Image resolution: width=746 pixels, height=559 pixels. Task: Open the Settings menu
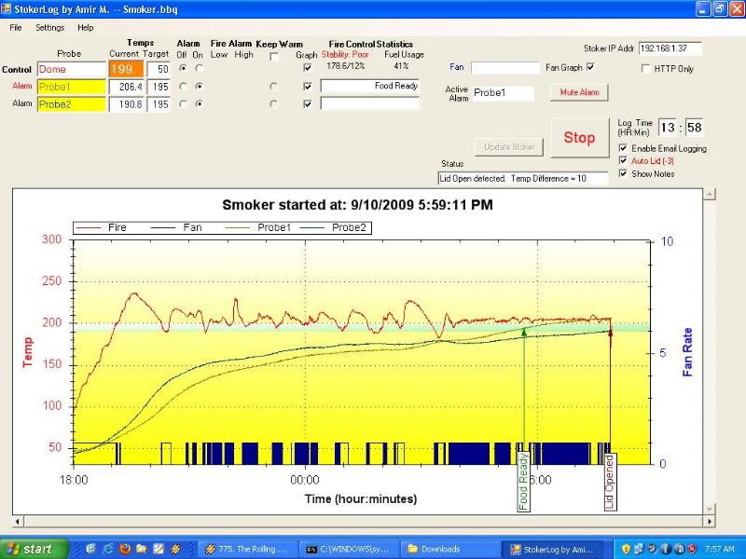point(50,28)
